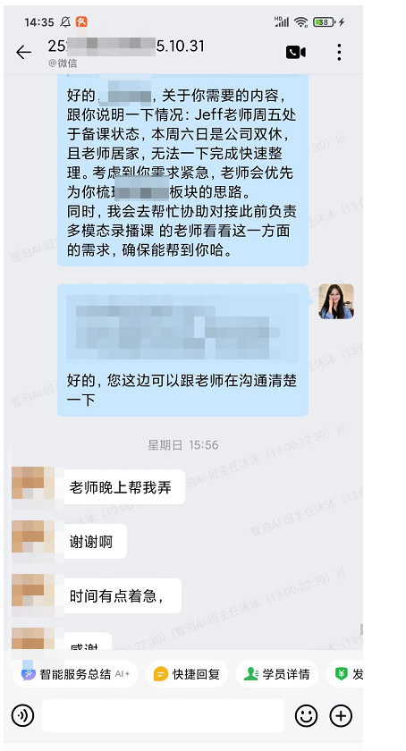
Task: Open 学员详情 student details
Action: tap(276, 674)
